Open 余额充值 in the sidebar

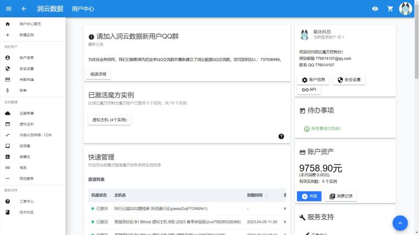(32, 79)
